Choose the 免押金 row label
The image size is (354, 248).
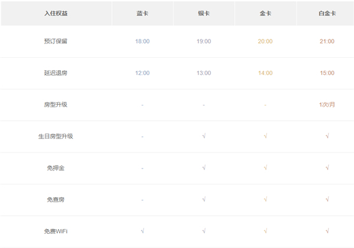click(55, 168)
